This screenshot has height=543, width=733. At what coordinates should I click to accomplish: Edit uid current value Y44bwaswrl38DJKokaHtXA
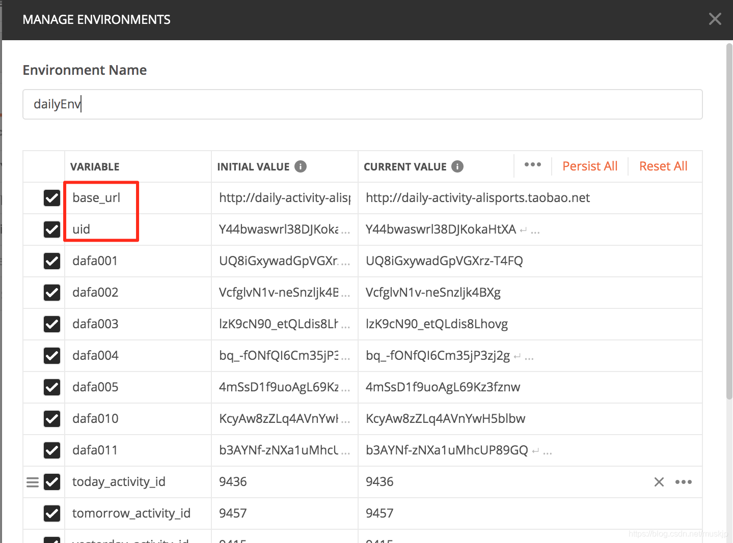click(441, 230)
